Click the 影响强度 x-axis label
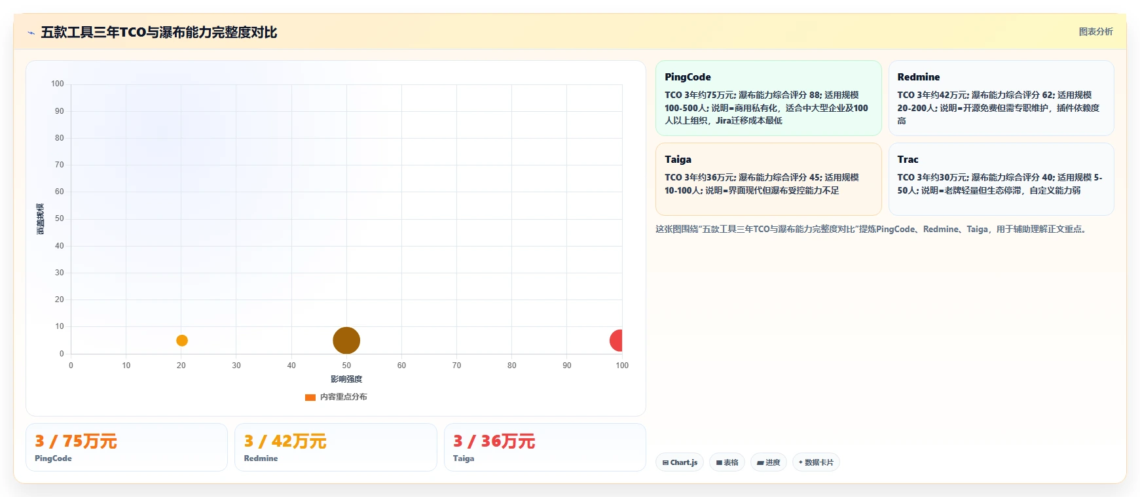The image size is (1140, 497). (346, 379)
